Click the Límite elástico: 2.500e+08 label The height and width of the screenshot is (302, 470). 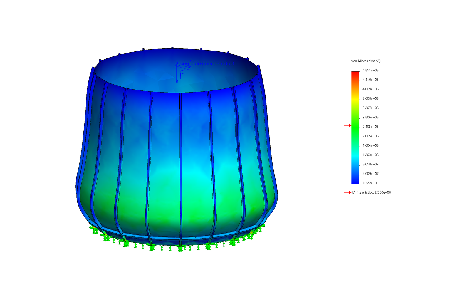click(372, 192)
